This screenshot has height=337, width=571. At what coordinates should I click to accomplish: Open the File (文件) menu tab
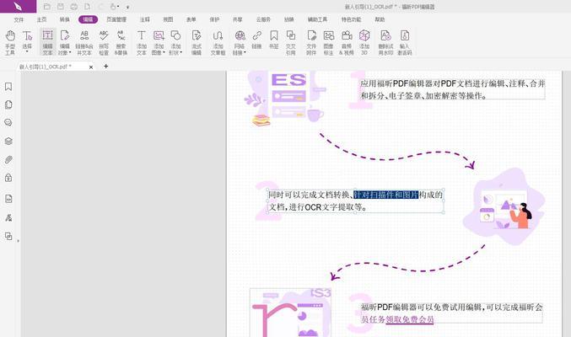(x=19, y=19)
